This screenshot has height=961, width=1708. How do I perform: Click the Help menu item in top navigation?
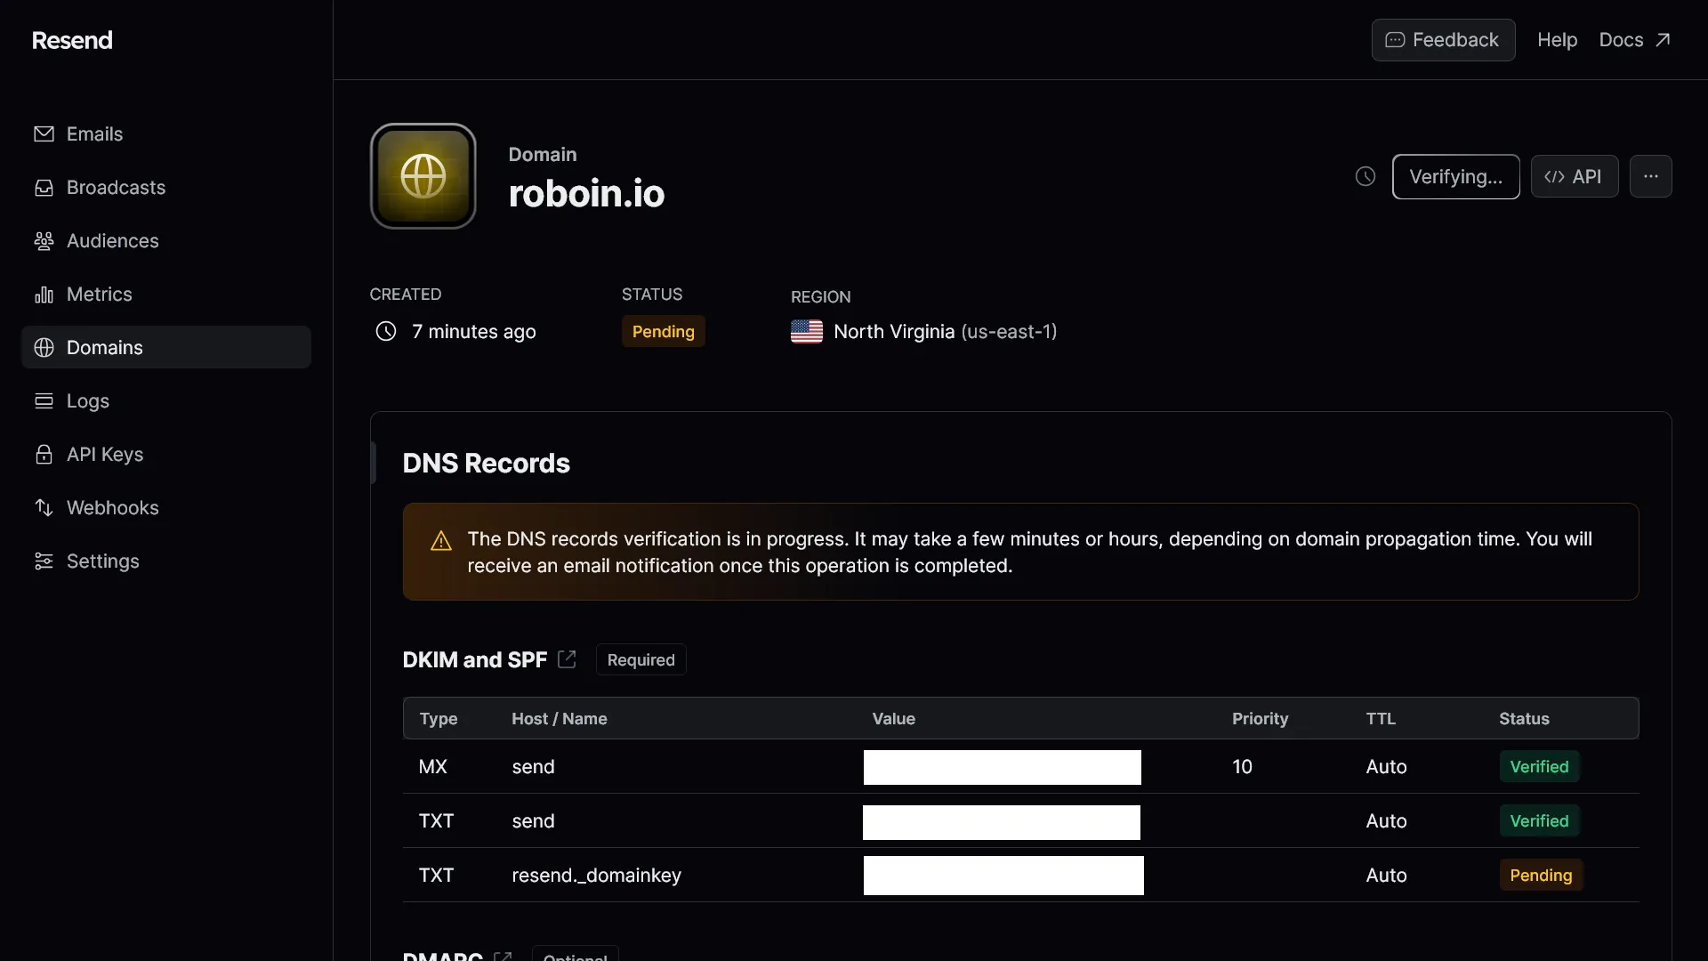tap(1558, 40)
